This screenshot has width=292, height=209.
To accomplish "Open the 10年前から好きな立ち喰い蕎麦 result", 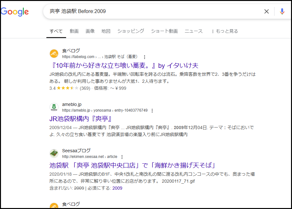I will pyautogui.click(x=124, y=66).
